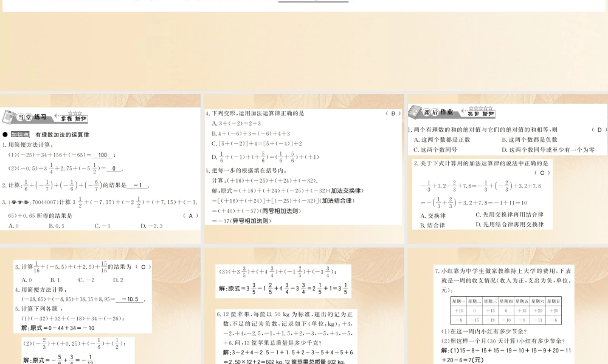Click option B. 这两个数都是负数
The width and height of the screenshot is (608, 364).
tap(530, 140)
